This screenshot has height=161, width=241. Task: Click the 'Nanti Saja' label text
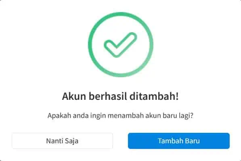point(62,141)
